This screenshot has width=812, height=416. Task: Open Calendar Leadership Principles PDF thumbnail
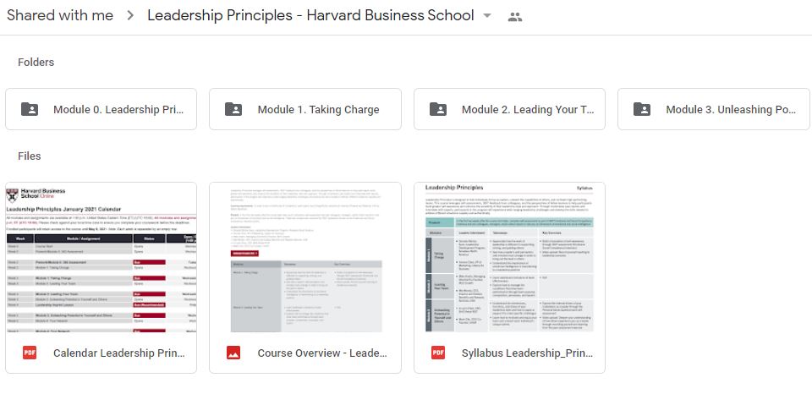(x=101, y=257)
